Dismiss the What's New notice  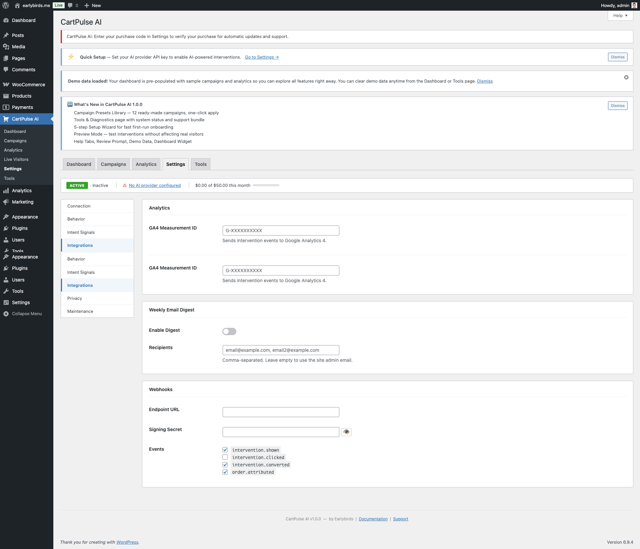click(x=617, y=105)
